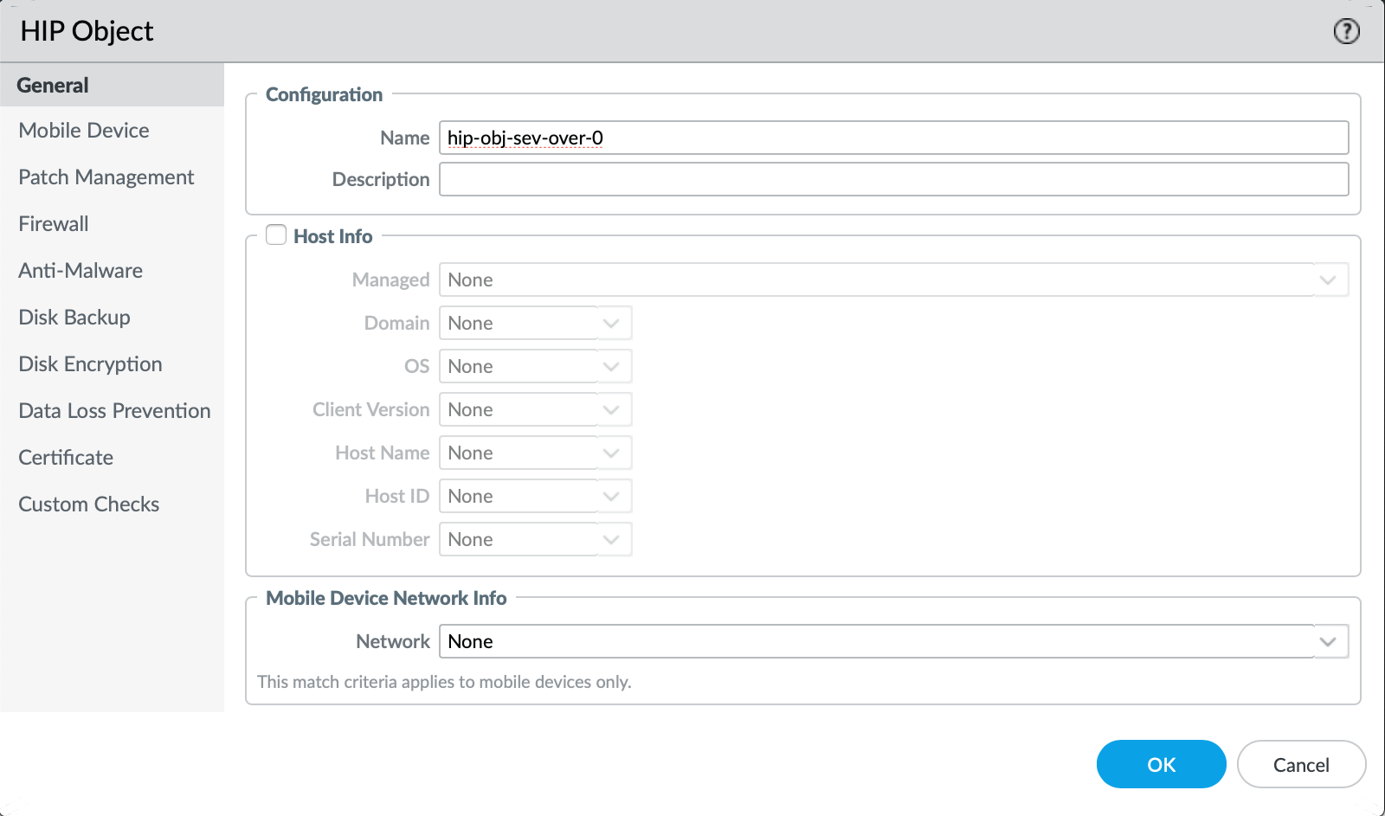
Task: Focus the Description input field
Action: [x=893, y=179]
